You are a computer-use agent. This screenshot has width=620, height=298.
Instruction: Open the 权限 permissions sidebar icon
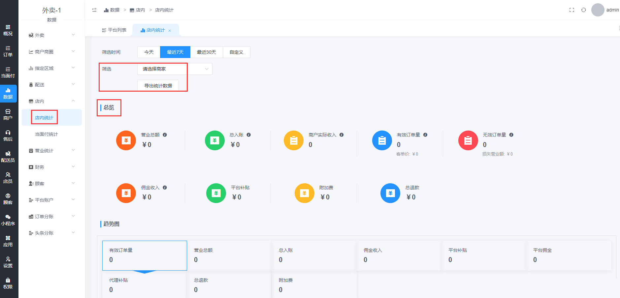8,283
